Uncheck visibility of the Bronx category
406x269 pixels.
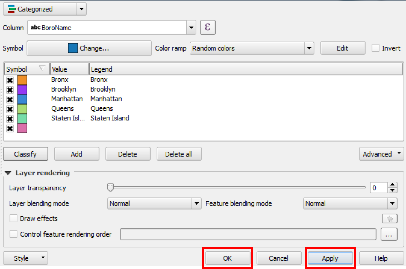[x=10, y=80]
